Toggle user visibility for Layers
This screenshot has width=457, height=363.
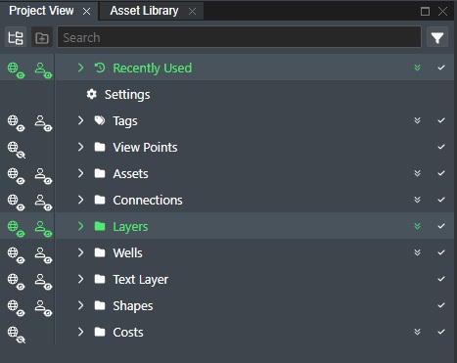43,229
